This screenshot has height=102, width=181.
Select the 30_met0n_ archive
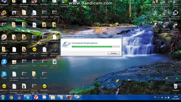44,75
